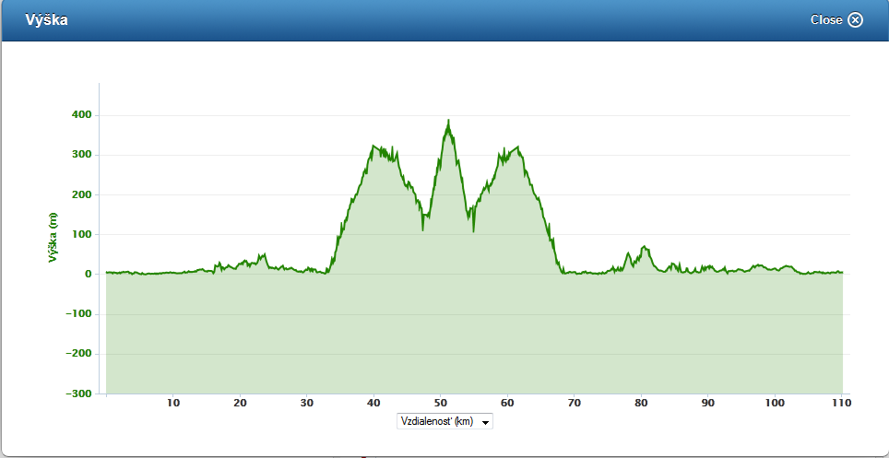
Task: Click the highest elevation peak near 51 km
Action: pos(448,122)
